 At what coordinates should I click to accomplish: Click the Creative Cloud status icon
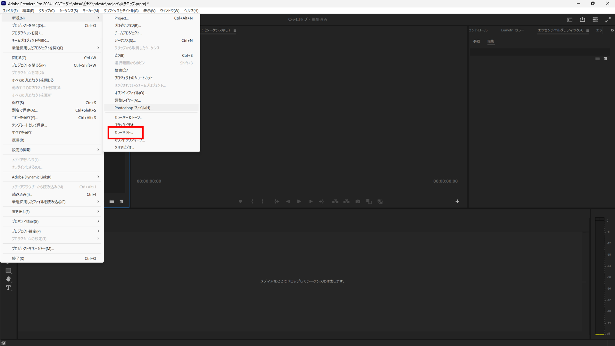(4, 343)
